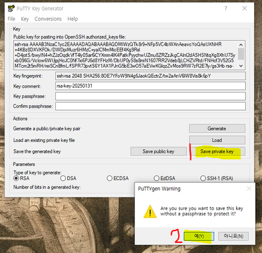Click 'Load an existing private key file' text

coord(44,140)
